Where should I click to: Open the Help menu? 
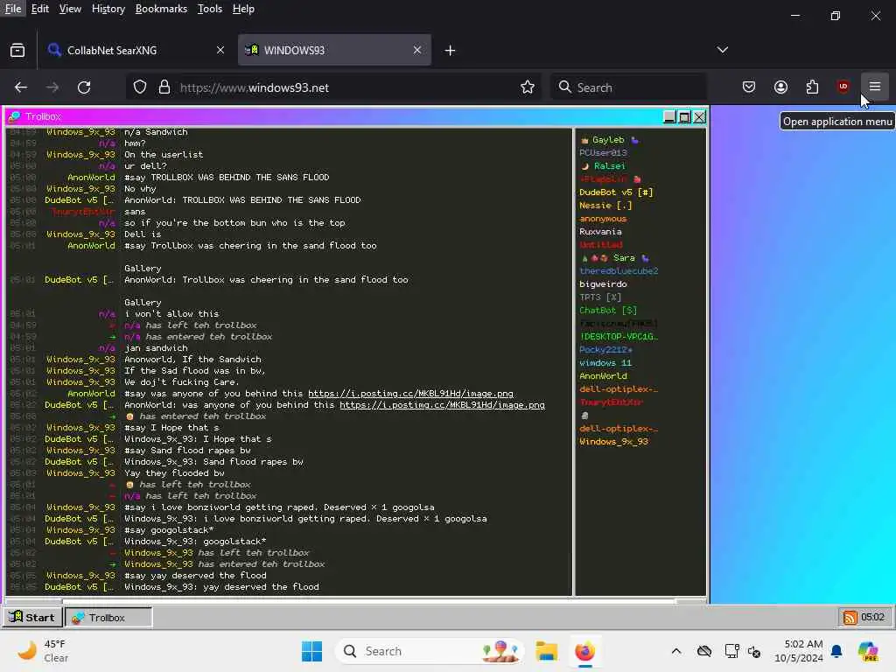pos(243,9)
